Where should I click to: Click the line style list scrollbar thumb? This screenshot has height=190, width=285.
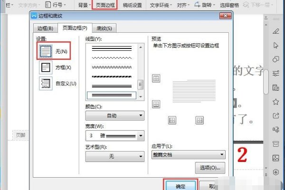(x=140, y=85)
